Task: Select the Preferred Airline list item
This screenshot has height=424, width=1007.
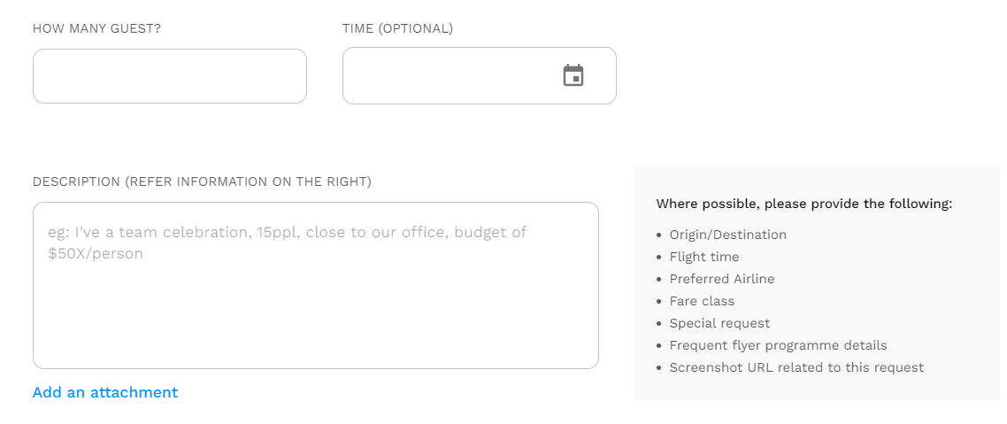Action: (722, 279)
